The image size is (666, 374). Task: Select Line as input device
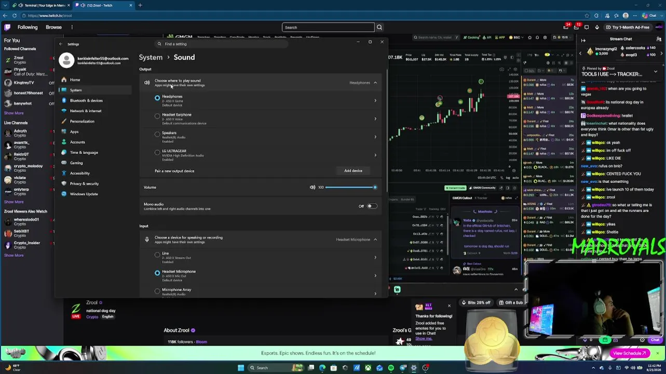point(157,255)
